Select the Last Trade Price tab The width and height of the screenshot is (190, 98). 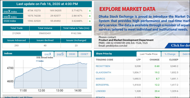click(148, 54)
